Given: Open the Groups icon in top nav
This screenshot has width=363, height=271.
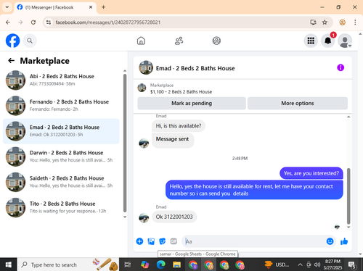Looking at the screenshot, I should [x=216, y=41].
